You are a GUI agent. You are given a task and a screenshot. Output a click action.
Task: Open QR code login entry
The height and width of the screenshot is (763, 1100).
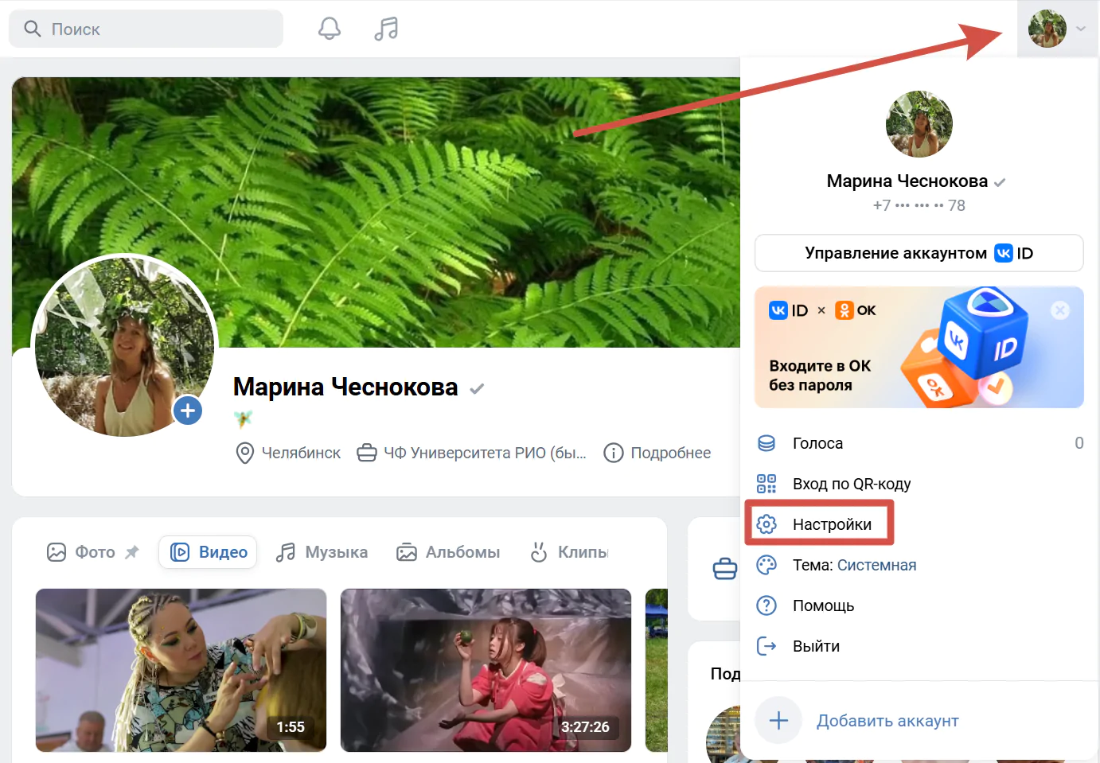tap(851, 484)
